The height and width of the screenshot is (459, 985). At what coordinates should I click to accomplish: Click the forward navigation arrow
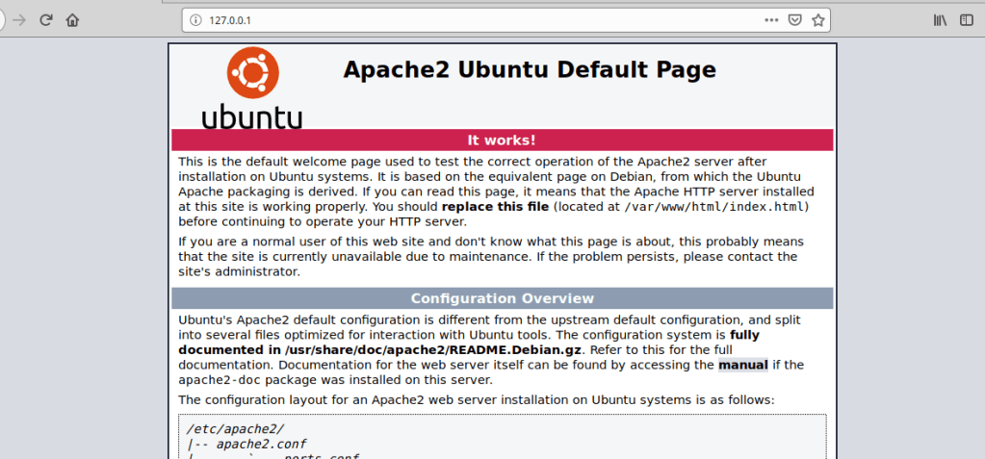pyautogui.click(x=19, y=19)
